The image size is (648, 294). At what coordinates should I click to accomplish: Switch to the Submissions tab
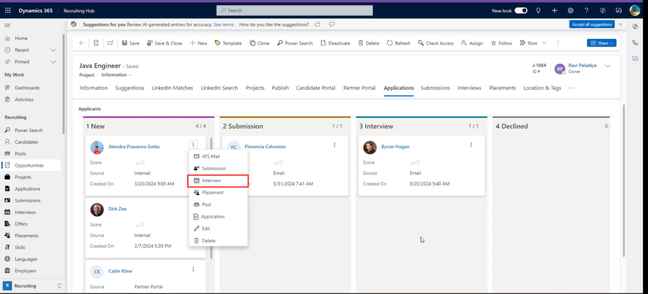tap(435, 88)
